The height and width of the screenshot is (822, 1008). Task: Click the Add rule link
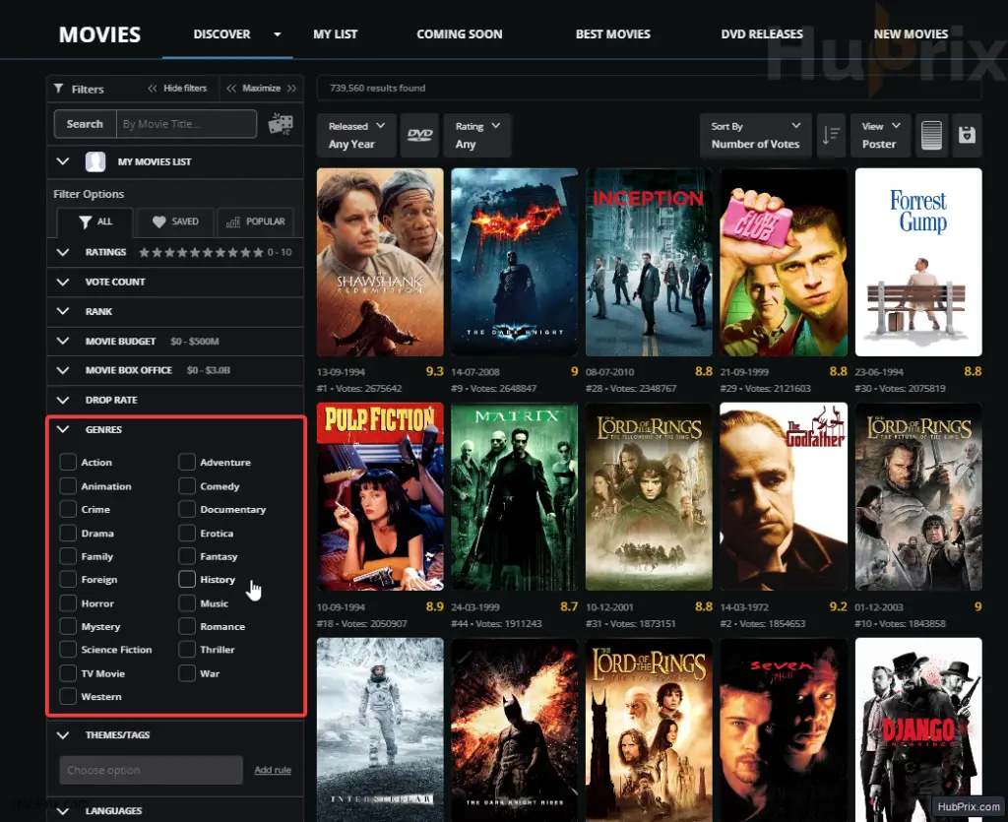(x=273, y=770)
